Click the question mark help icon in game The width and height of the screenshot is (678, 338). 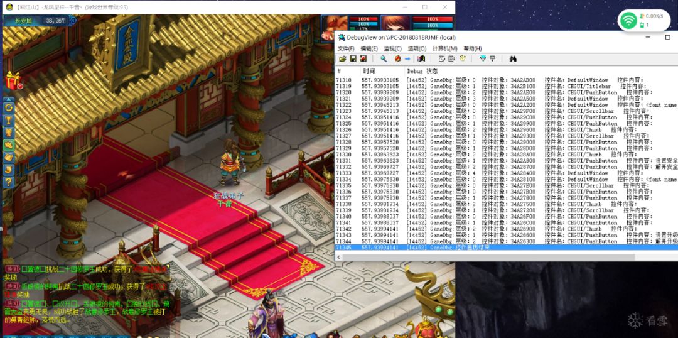click(x=9, y=182)
